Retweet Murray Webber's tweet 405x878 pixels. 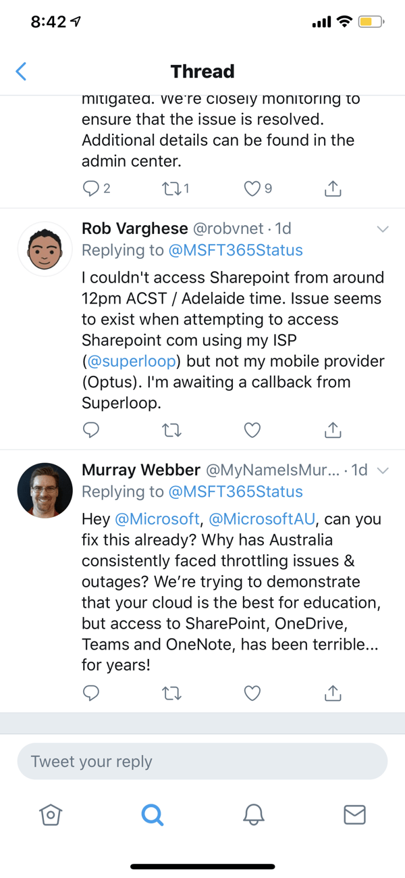coord(172,693)
